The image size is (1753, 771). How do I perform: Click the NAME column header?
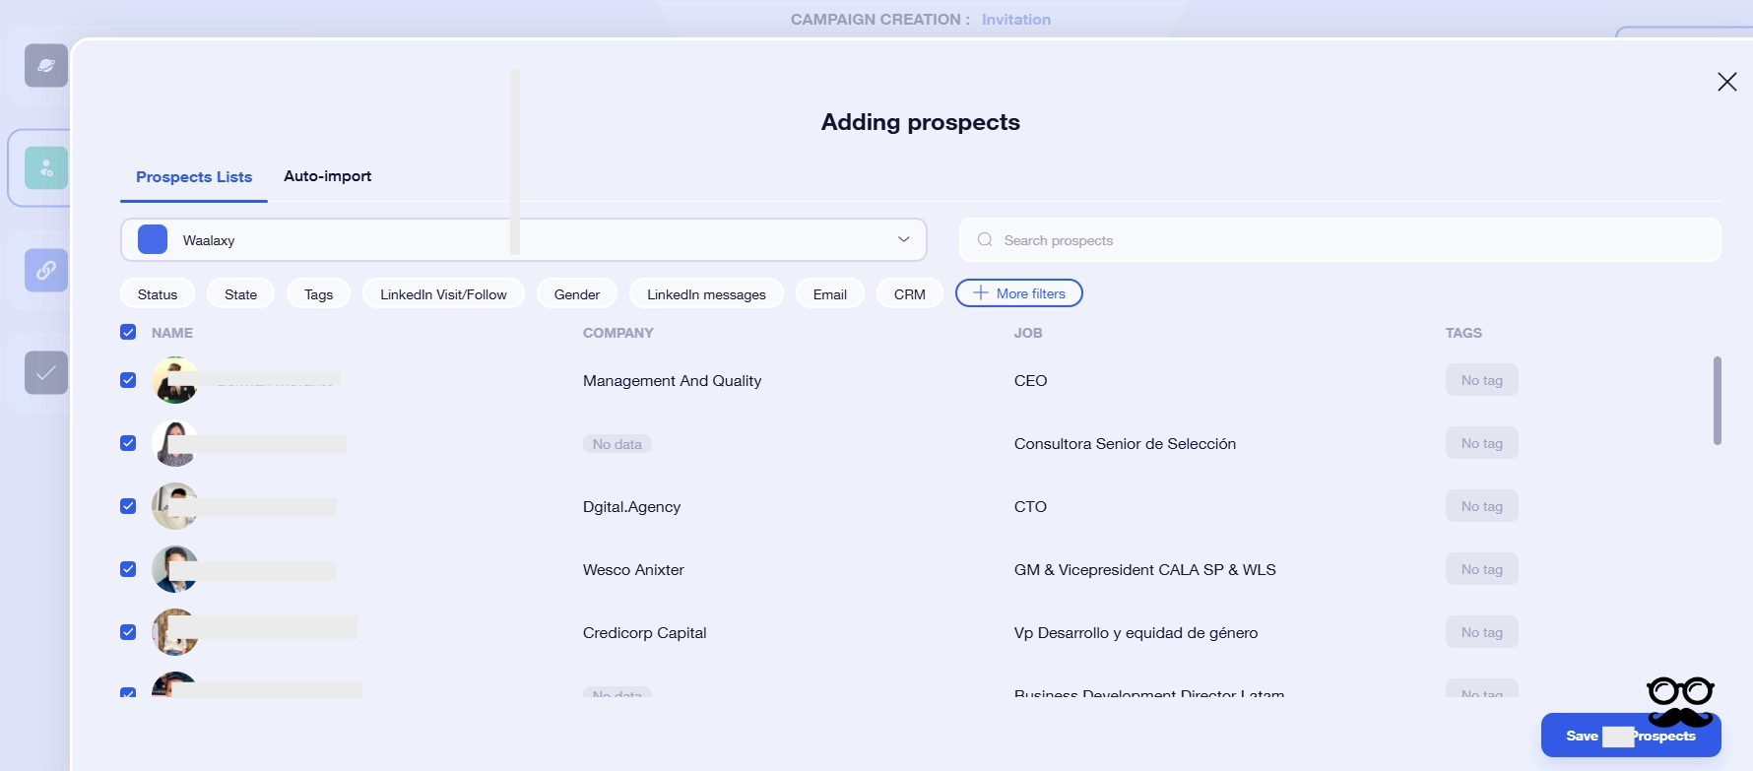pyautogui.click(x=172, y=333)
